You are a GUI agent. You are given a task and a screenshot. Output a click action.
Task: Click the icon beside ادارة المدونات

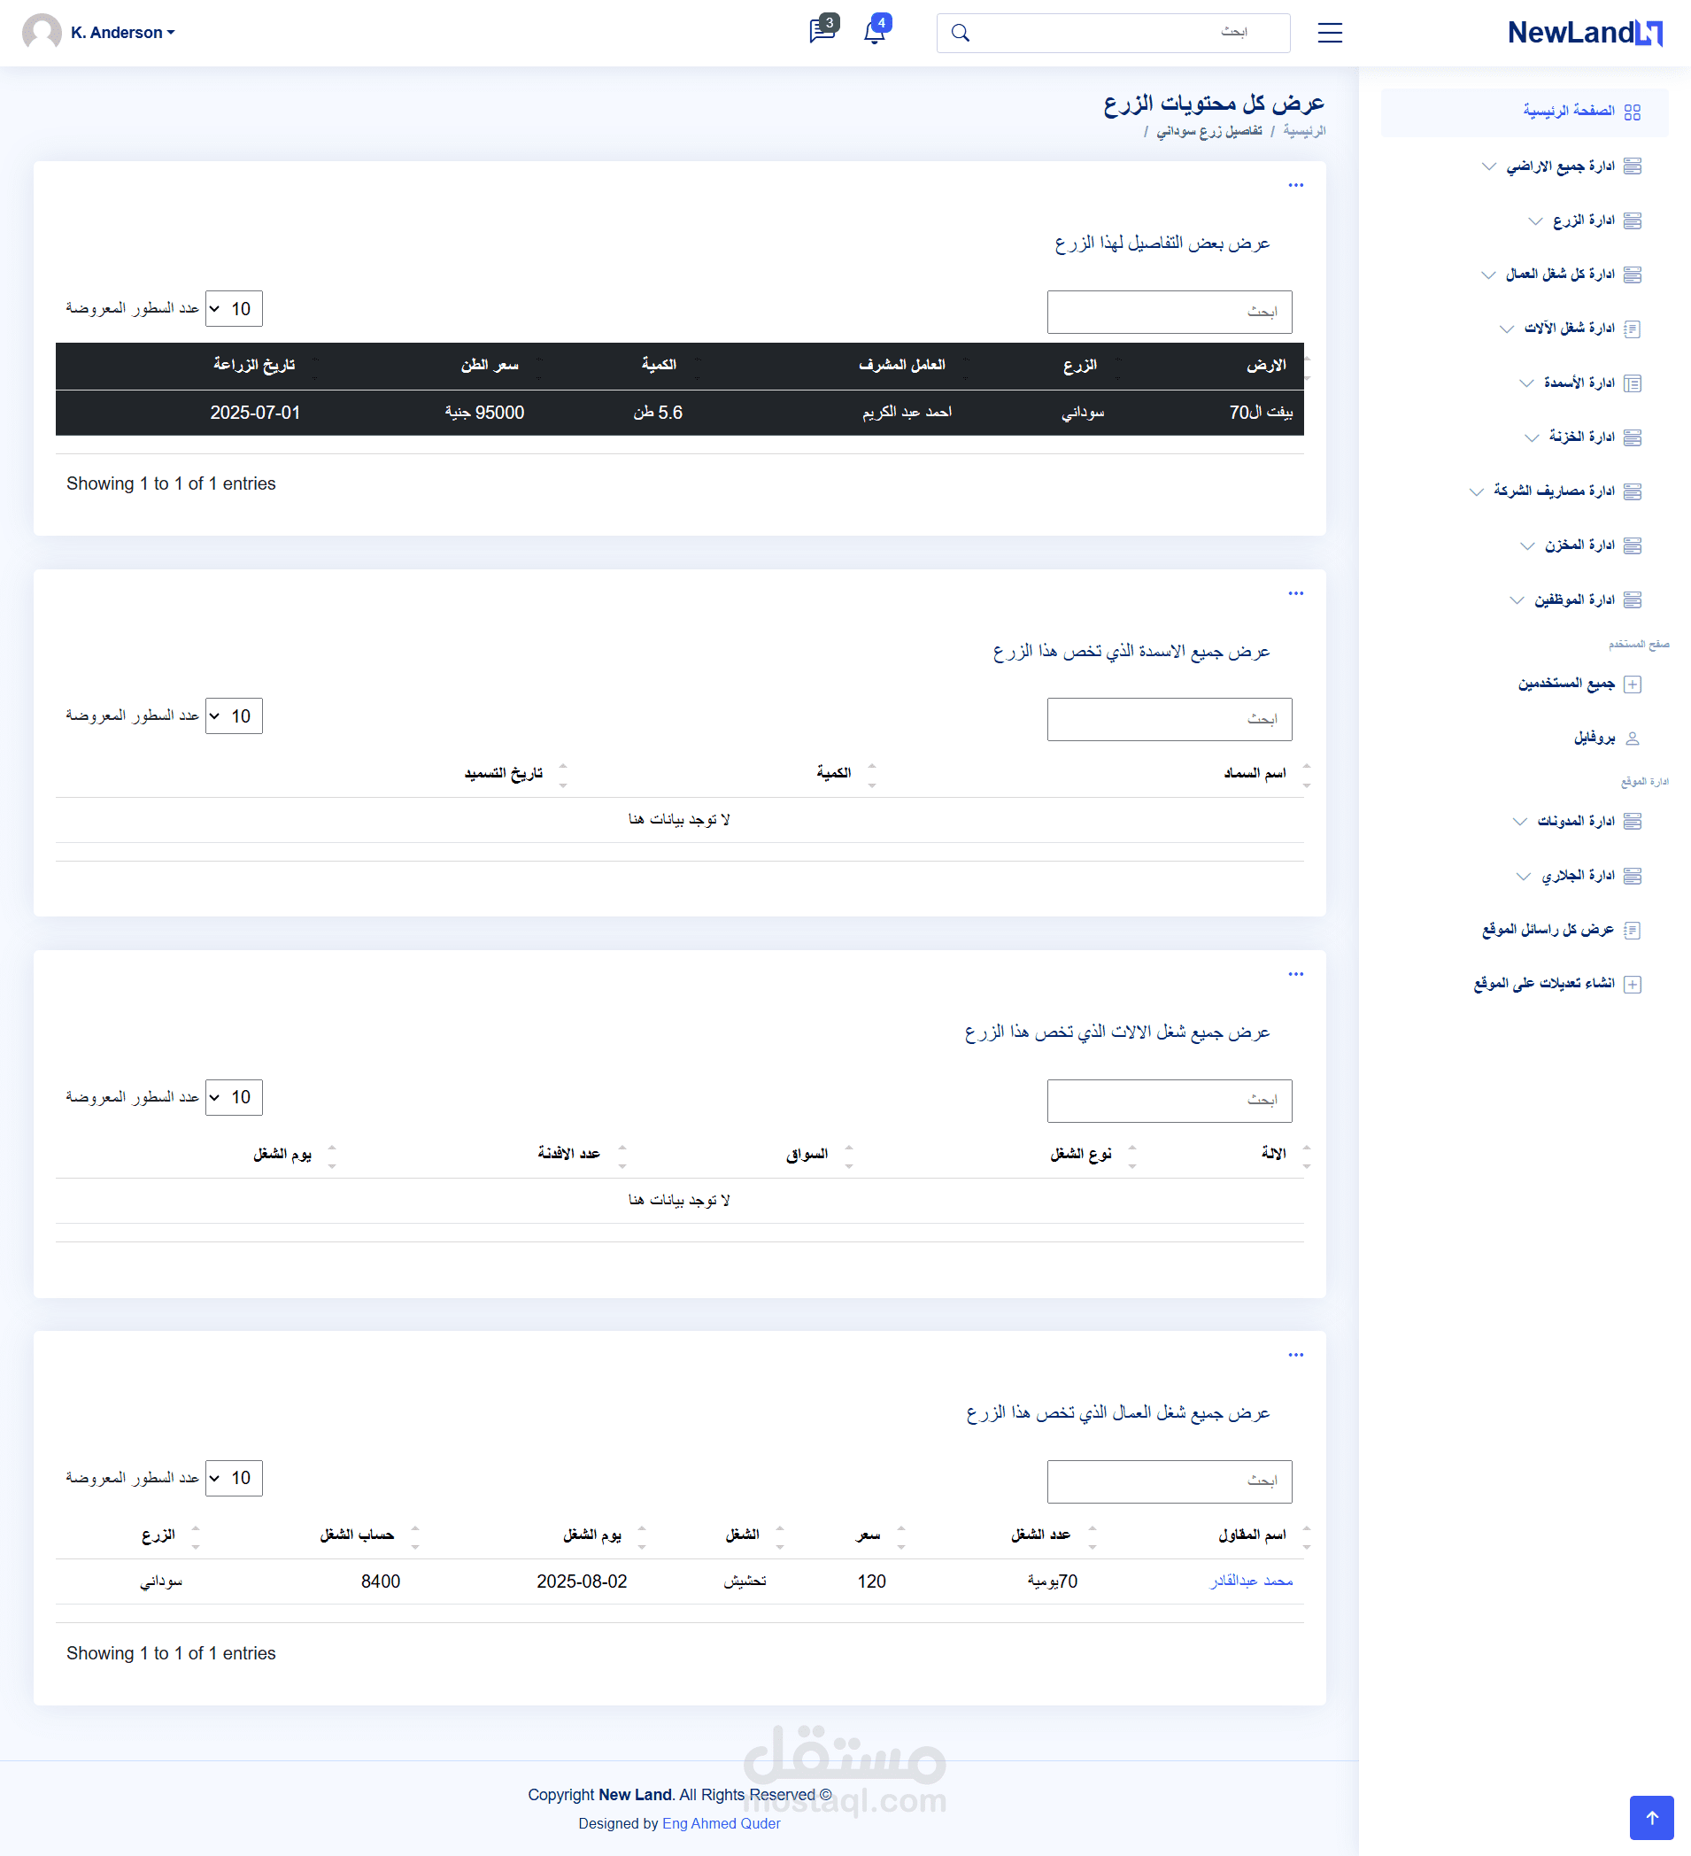coord(1633,821)
